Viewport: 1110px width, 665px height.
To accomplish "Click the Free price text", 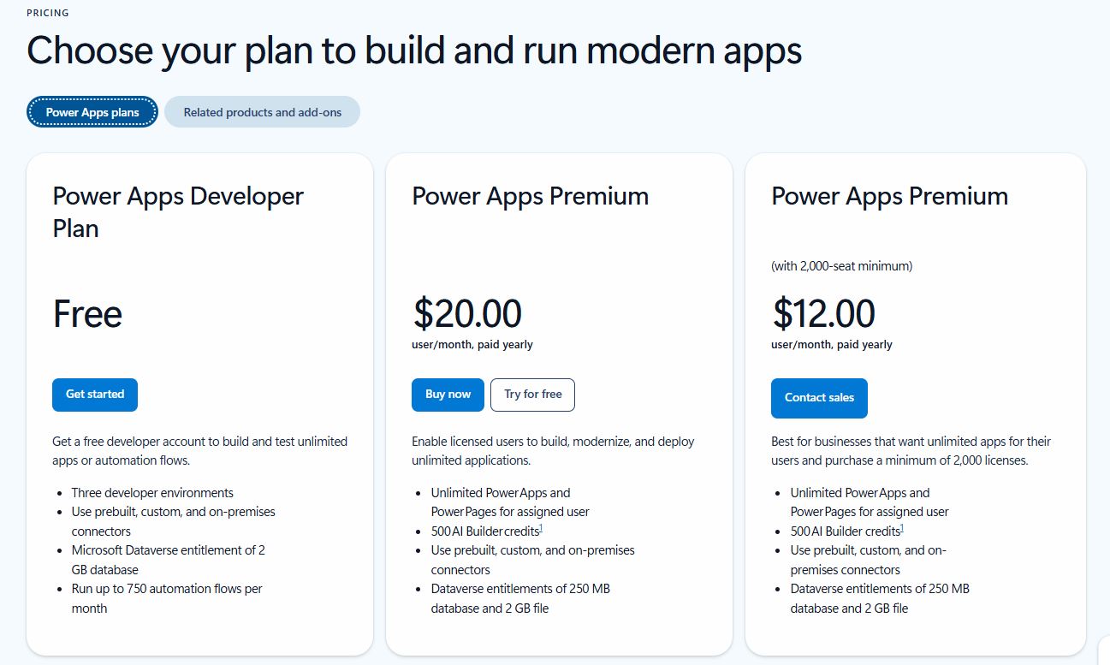I will point(87,314).
